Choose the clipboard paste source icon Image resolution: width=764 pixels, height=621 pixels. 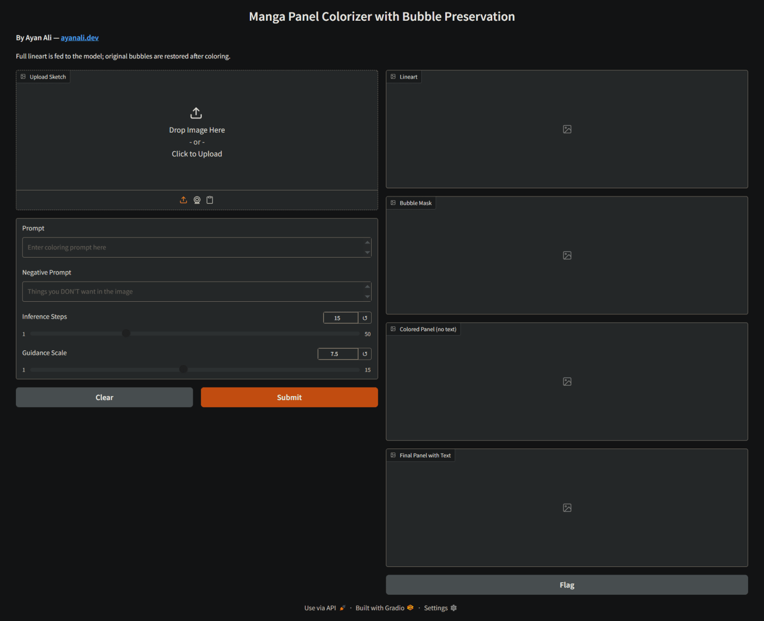click(x=210, y=200)
